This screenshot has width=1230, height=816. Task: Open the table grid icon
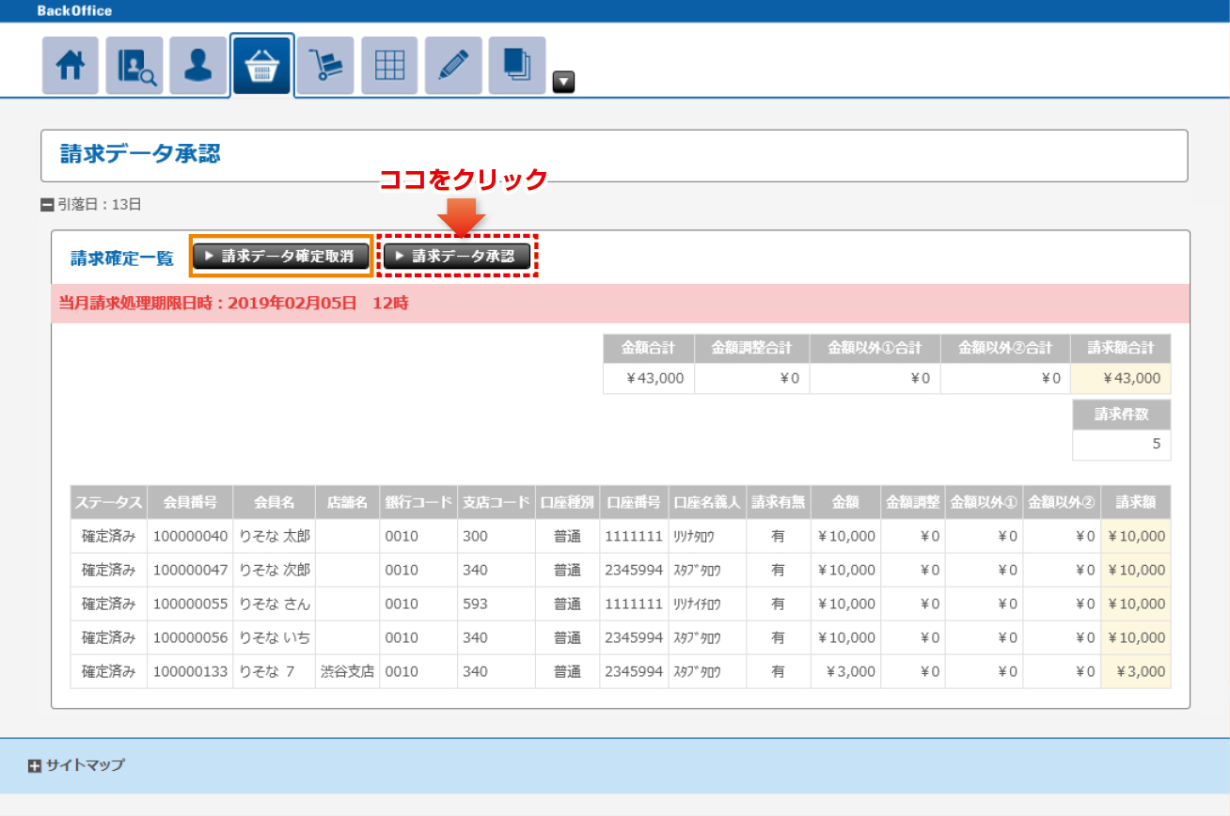[x=389, y=66]
